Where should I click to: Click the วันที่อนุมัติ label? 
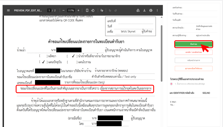(177, 20)
